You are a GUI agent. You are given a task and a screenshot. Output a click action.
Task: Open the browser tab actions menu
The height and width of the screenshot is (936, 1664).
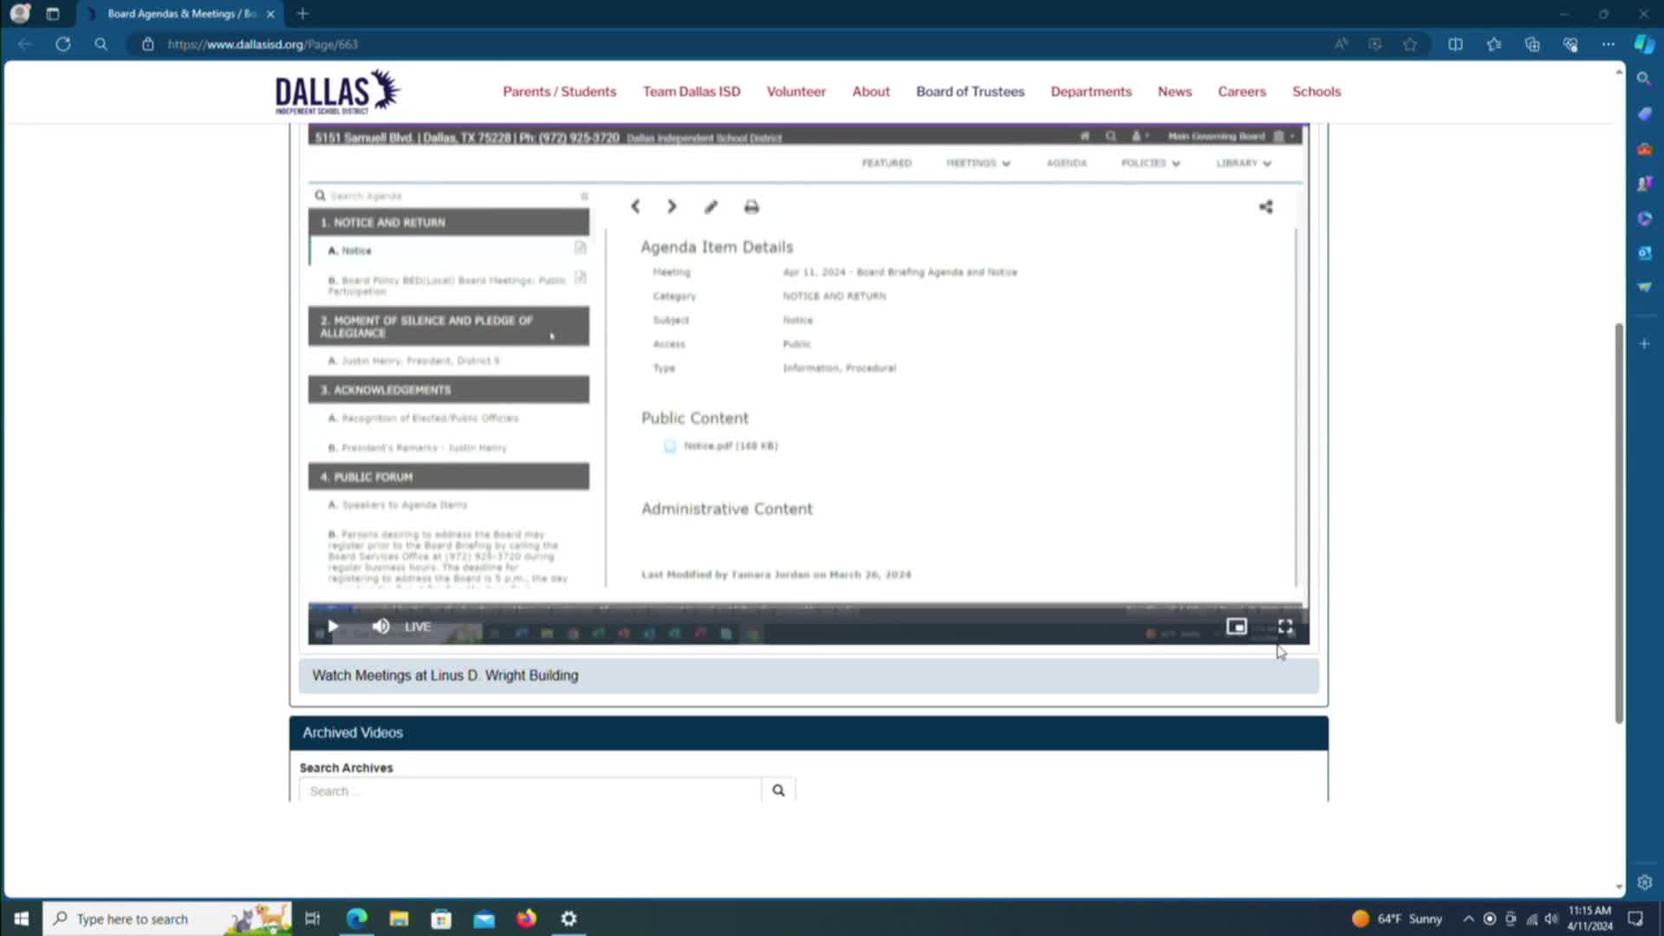[53, 14]
